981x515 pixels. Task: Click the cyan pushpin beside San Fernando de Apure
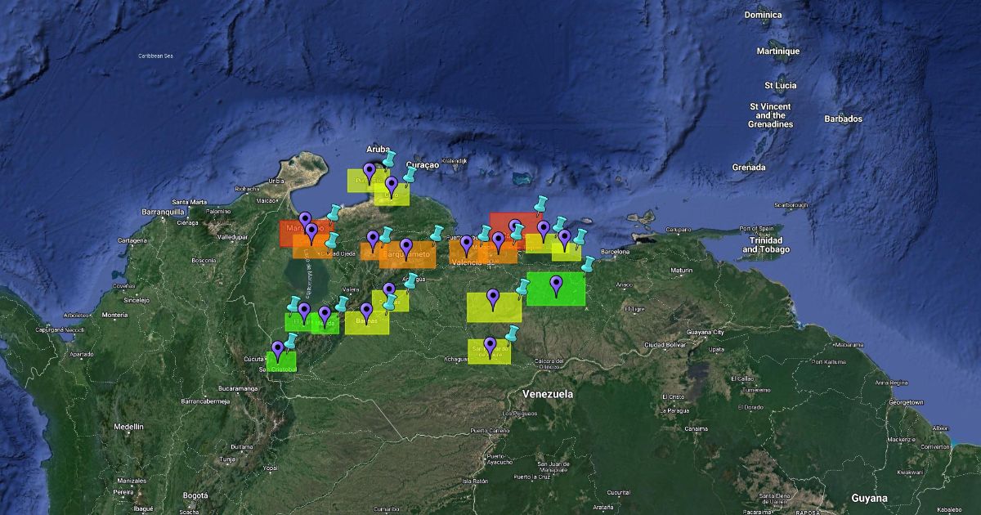click(513, 333)
